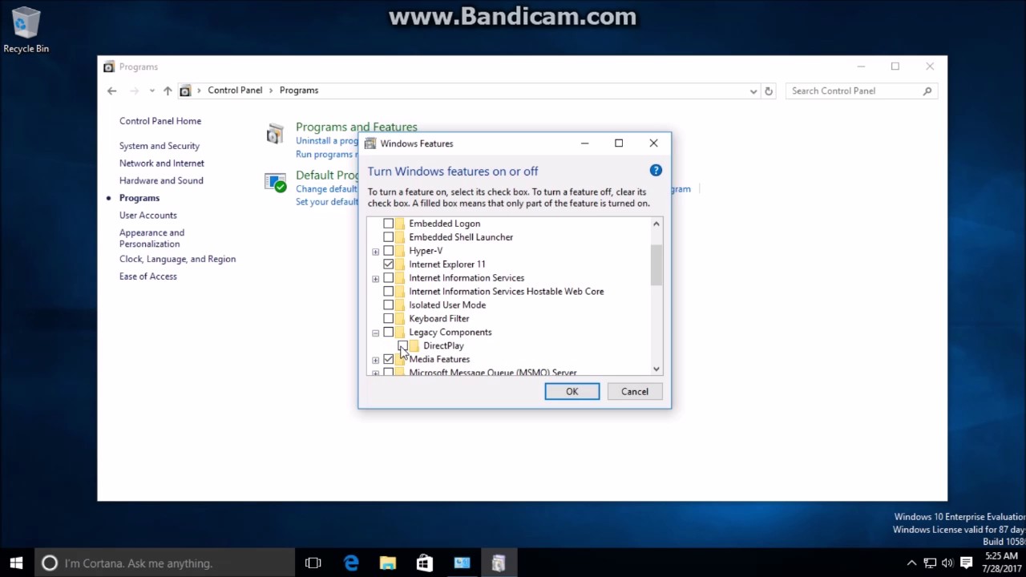The width and height of the screenshot is (1026, 577).
Task: Open Task View from the taskbar
Action: coord(313,563)
